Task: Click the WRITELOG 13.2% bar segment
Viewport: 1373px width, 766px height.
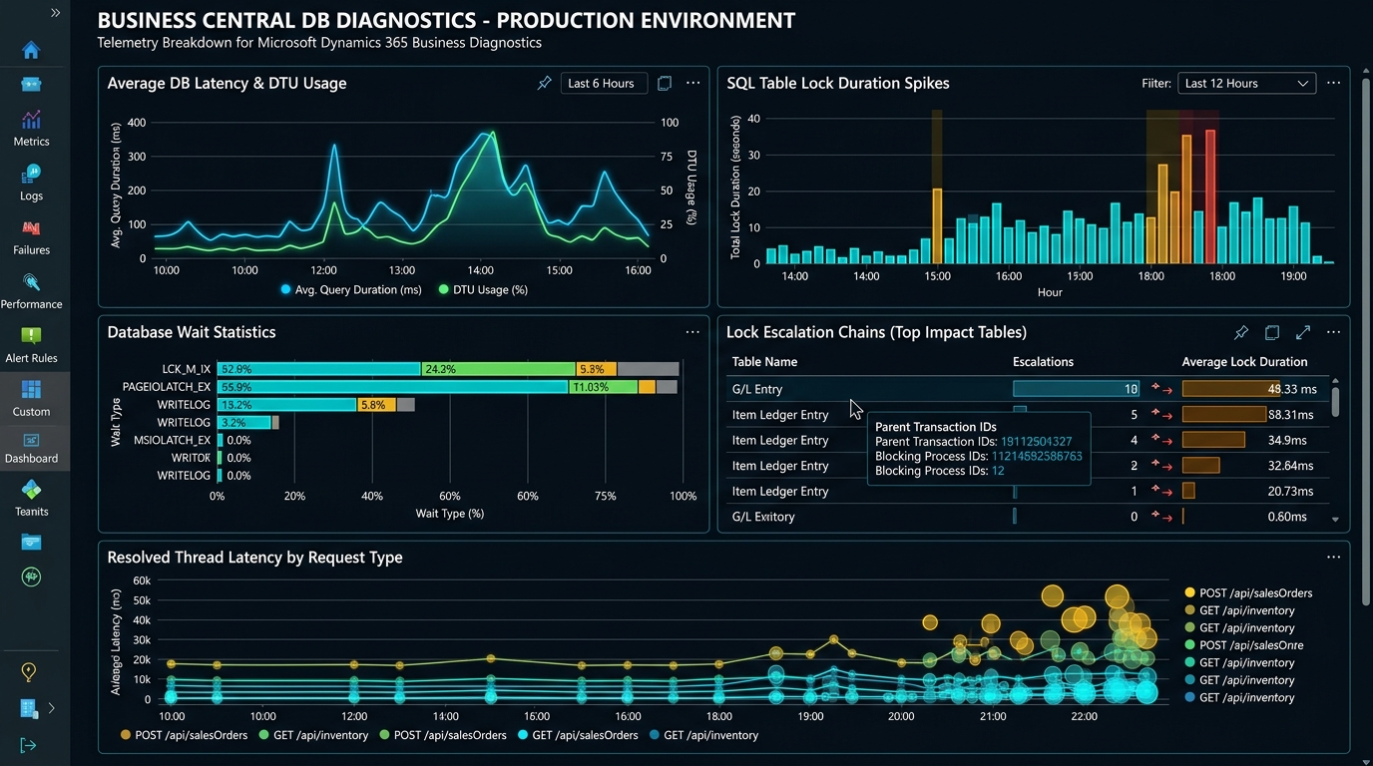Action: click(286, 405)
